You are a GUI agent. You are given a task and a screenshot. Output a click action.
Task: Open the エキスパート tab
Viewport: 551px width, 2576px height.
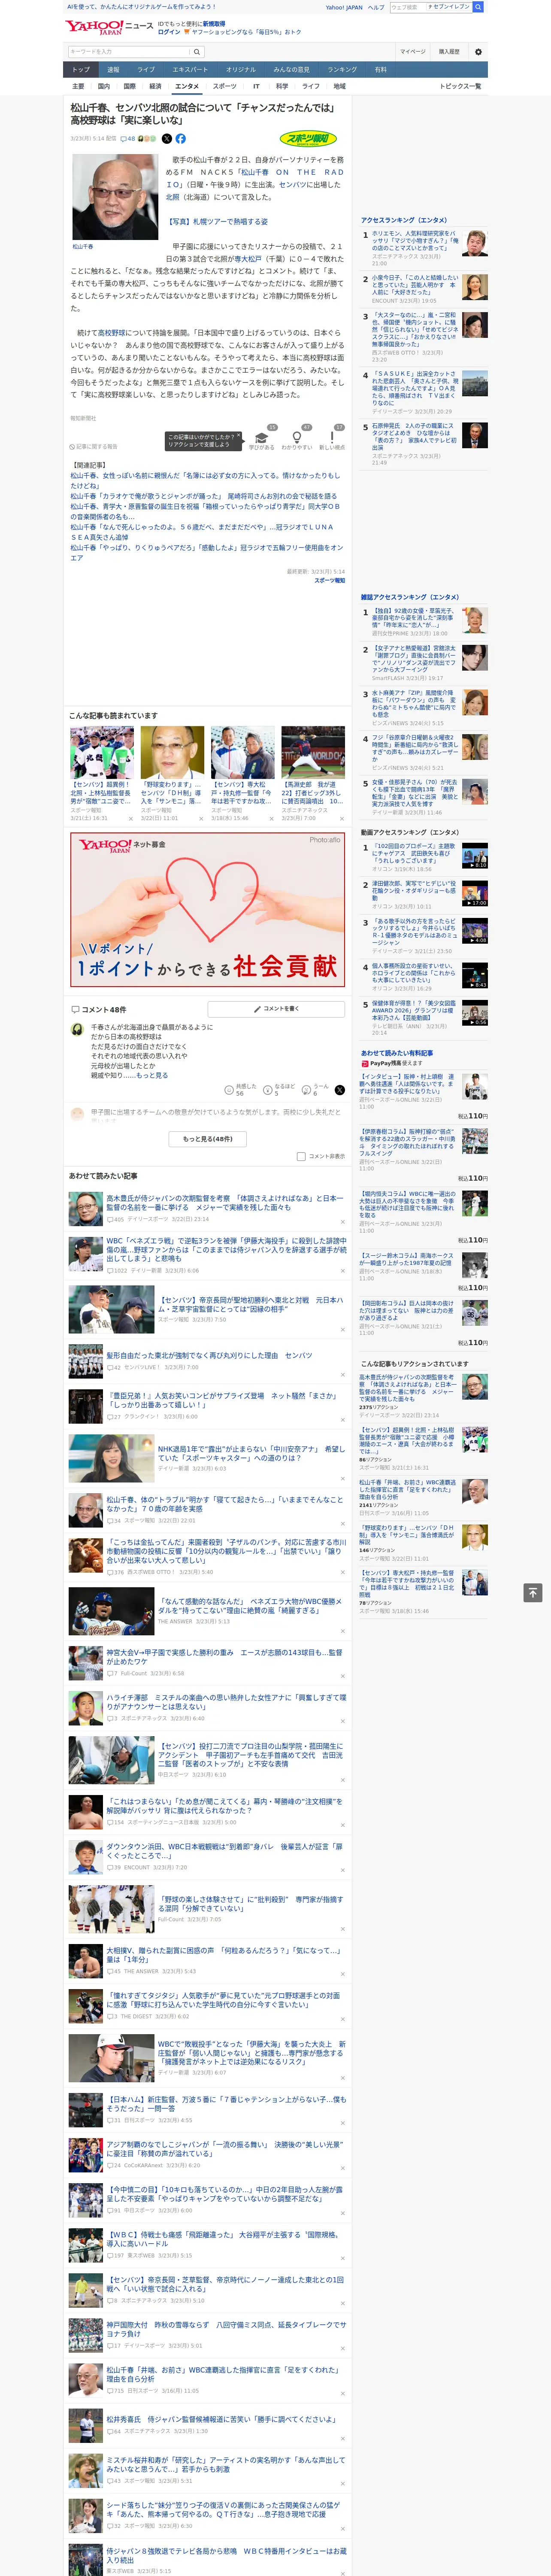[x=190, y=69]
